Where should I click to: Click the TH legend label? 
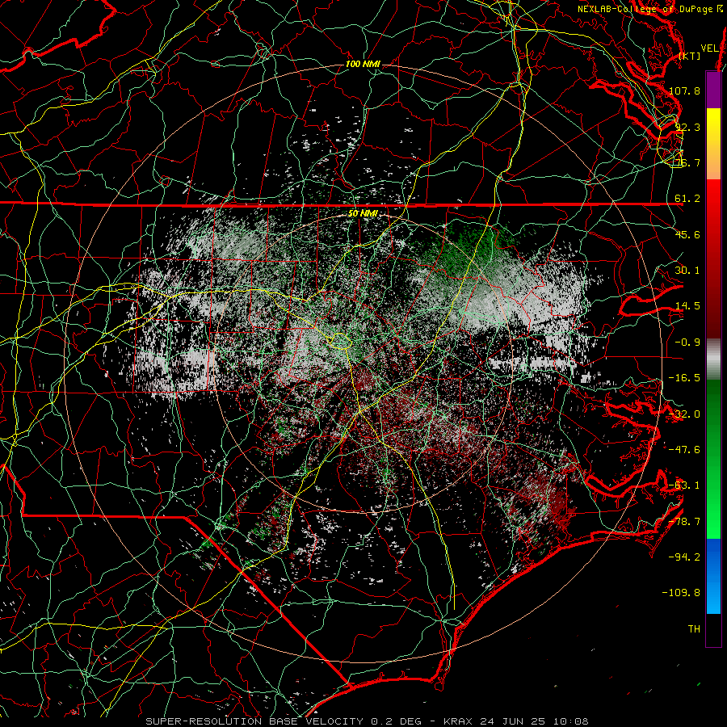point(694,629)
